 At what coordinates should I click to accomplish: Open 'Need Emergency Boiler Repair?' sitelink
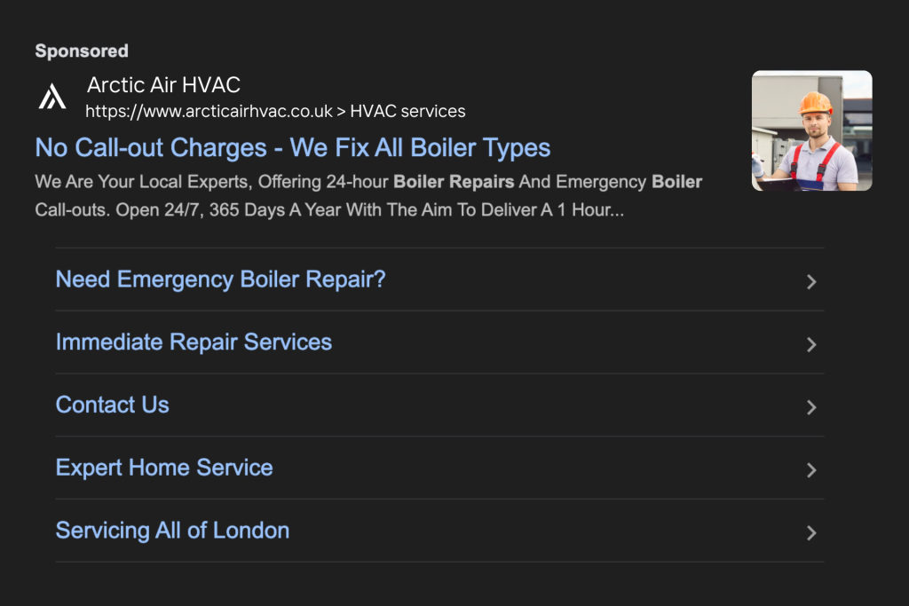coord(221,279)
